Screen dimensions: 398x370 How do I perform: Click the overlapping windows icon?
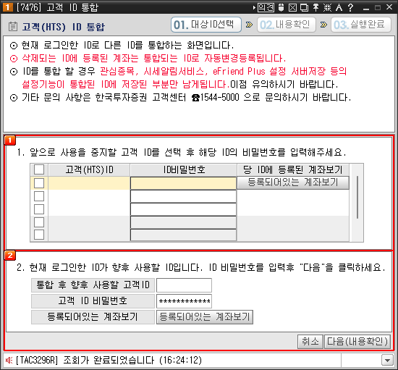tap(304, 8)
